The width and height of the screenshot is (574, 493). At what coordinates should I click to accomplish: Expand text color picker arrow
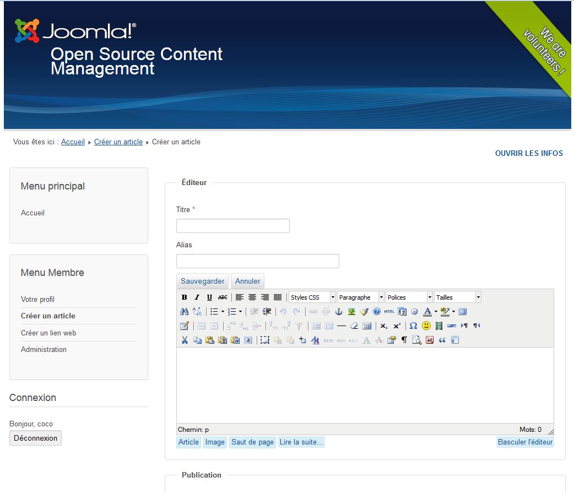pyautogui.click(x=436, y=311)
